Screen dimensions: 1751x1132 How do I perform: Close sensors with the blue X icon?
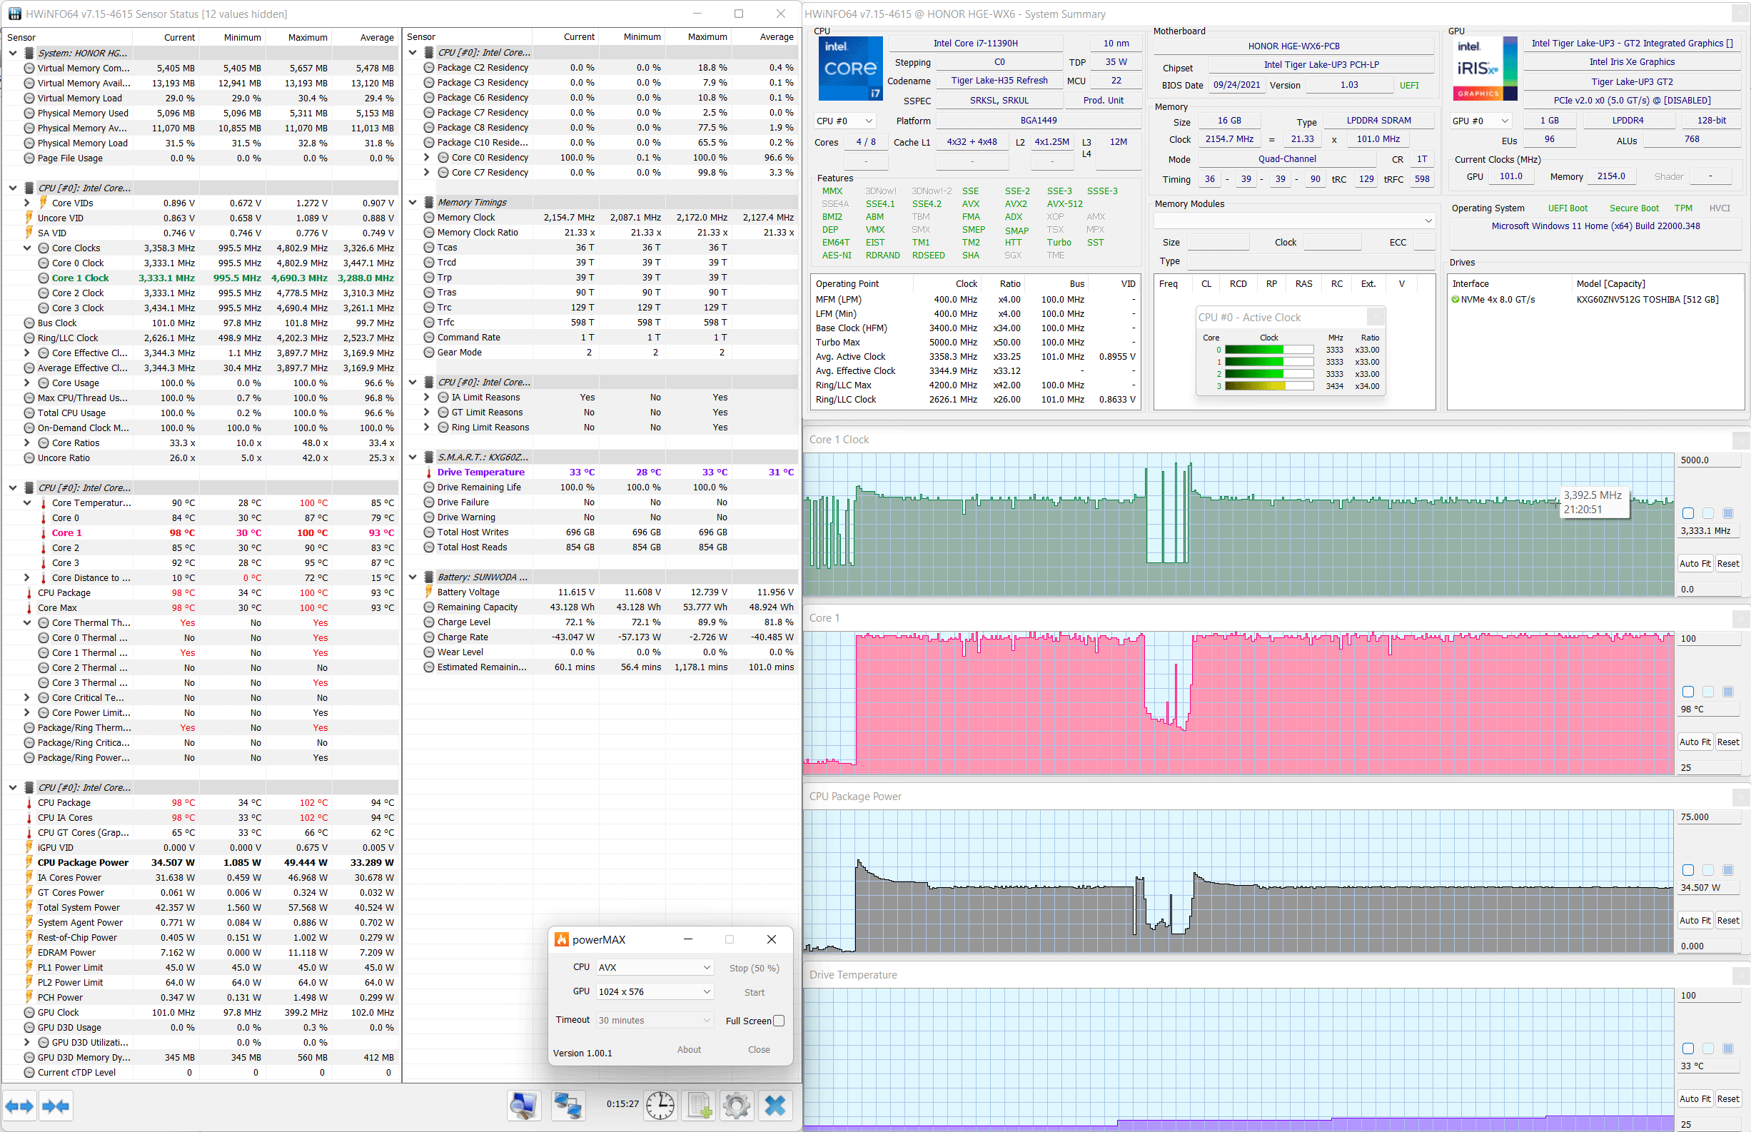click(x=774, y=1106)
